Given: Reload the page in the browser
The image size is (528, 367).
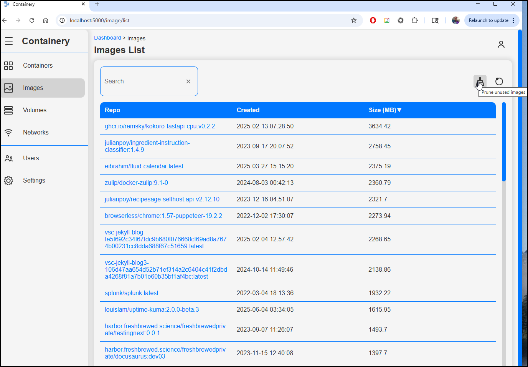Looking at the screenshot, I should coord(32,20).
